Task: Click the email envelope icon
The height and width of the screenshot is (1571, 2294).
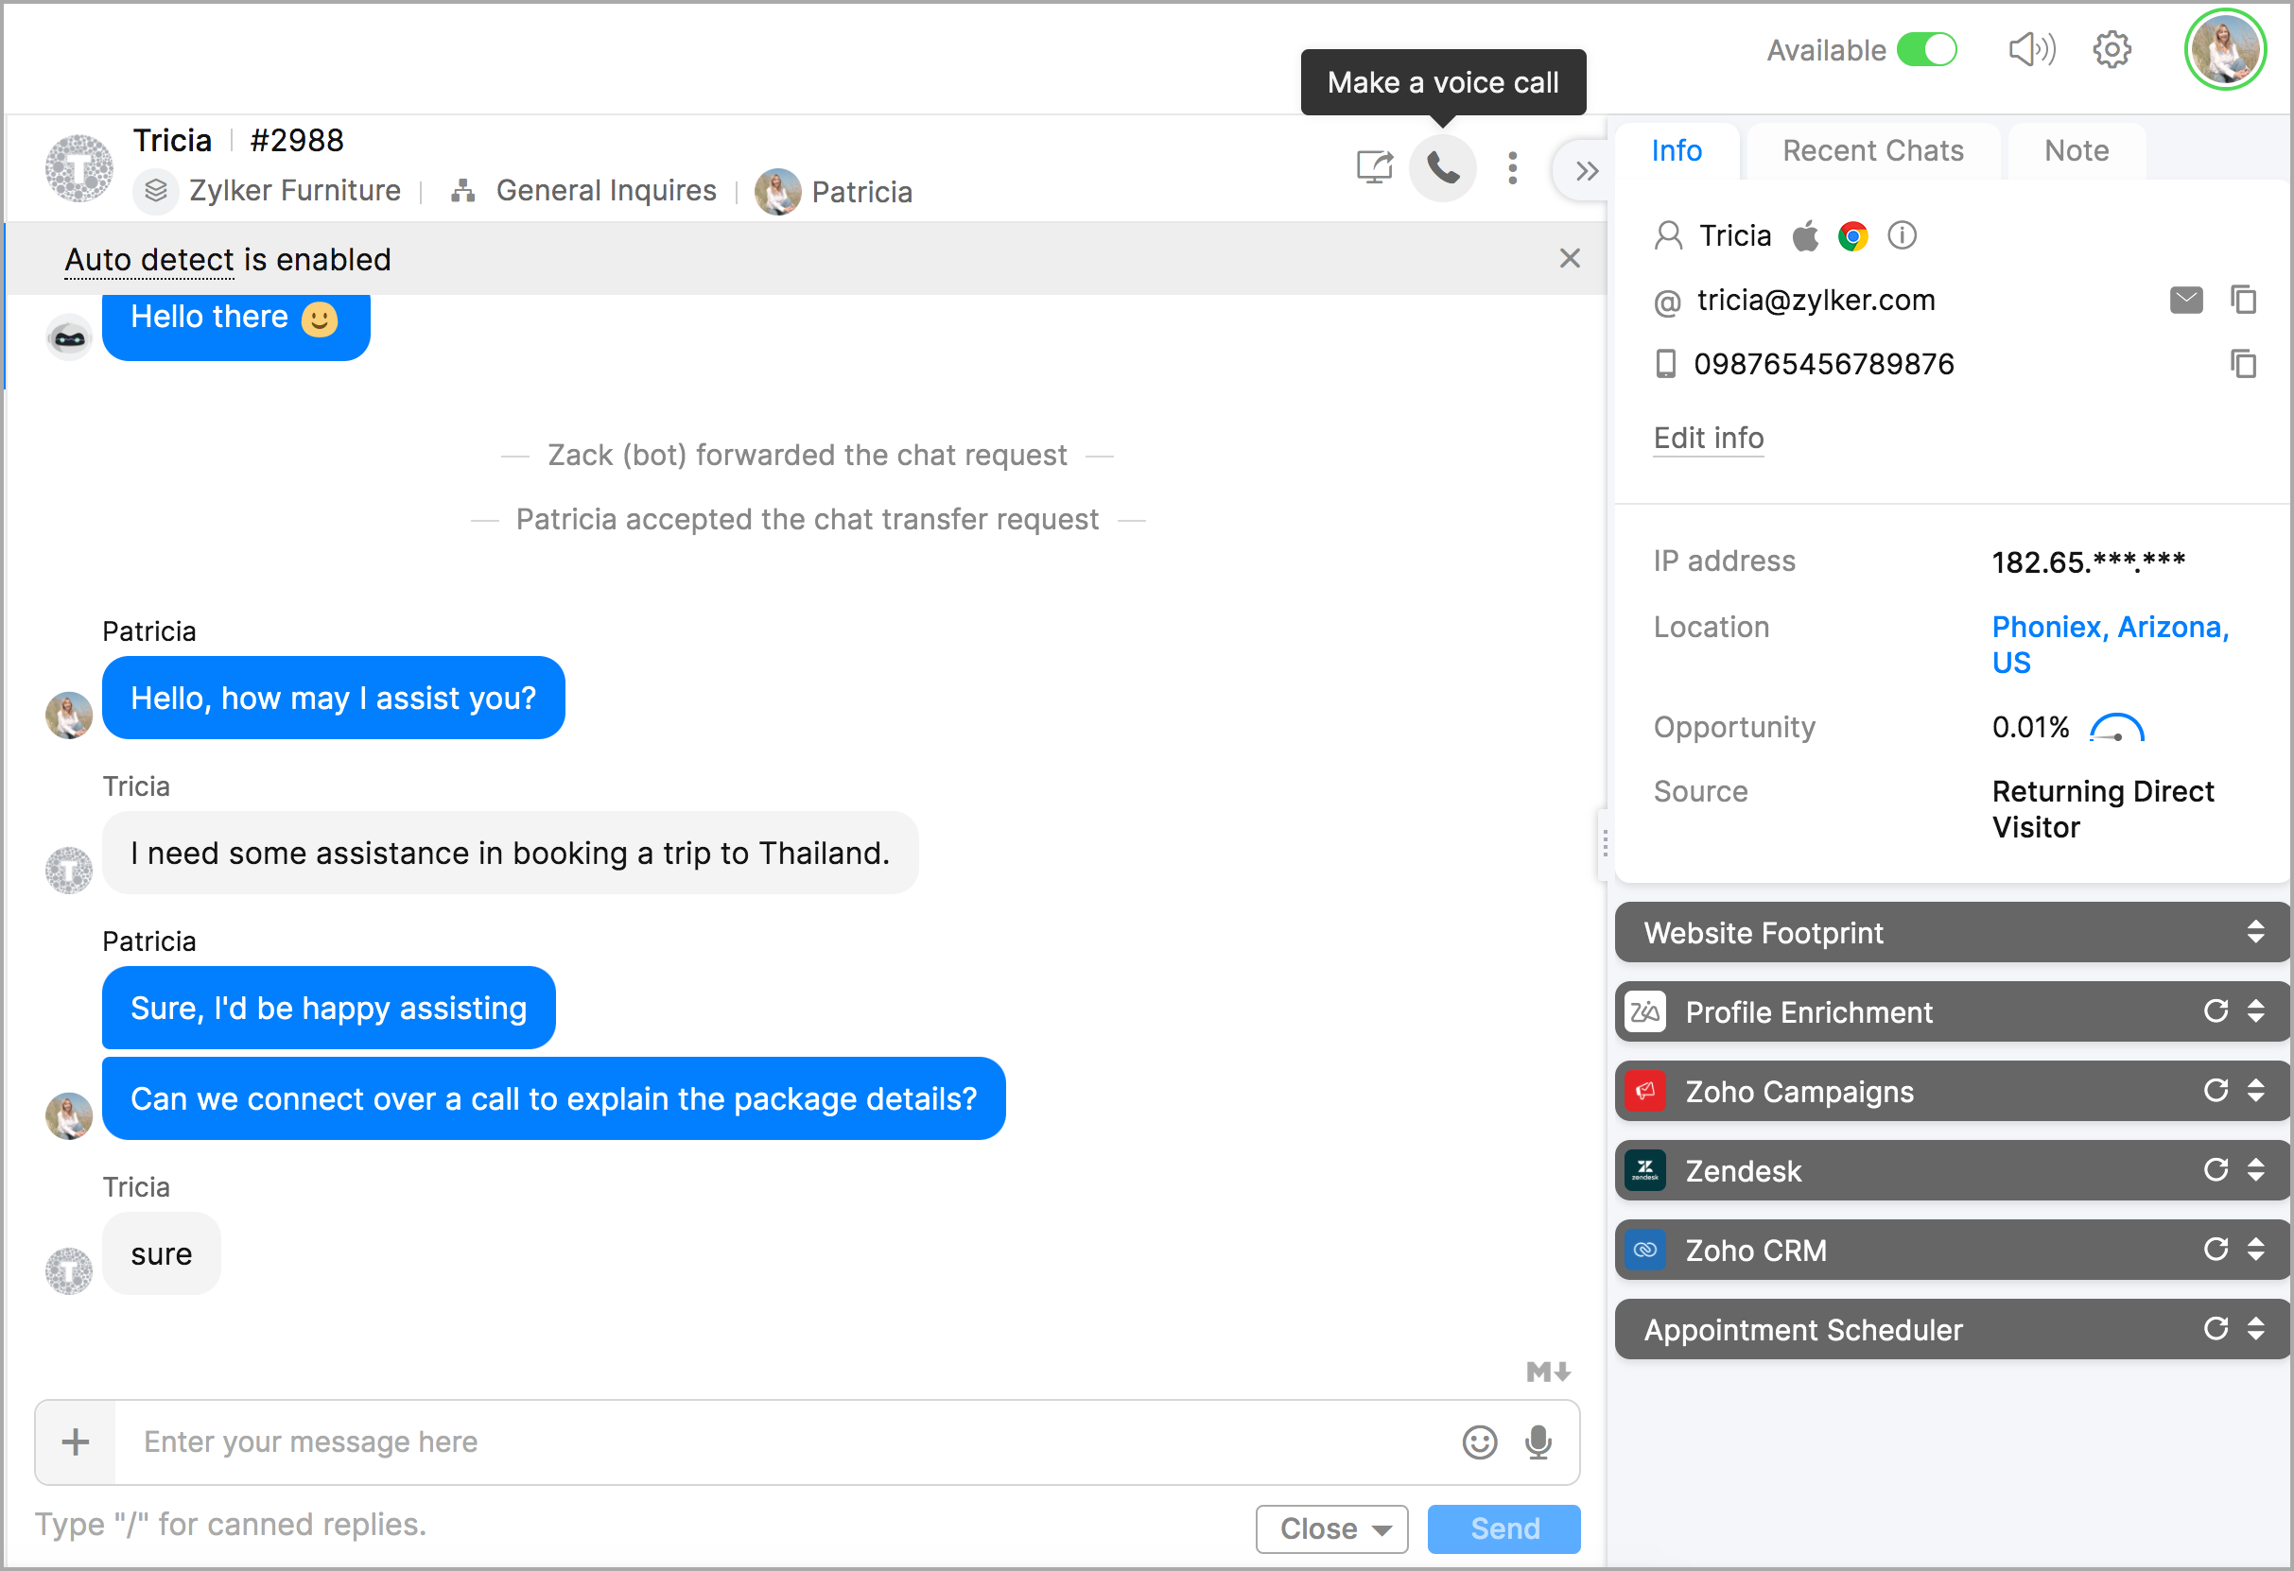Action: [x=2185, y=300]
